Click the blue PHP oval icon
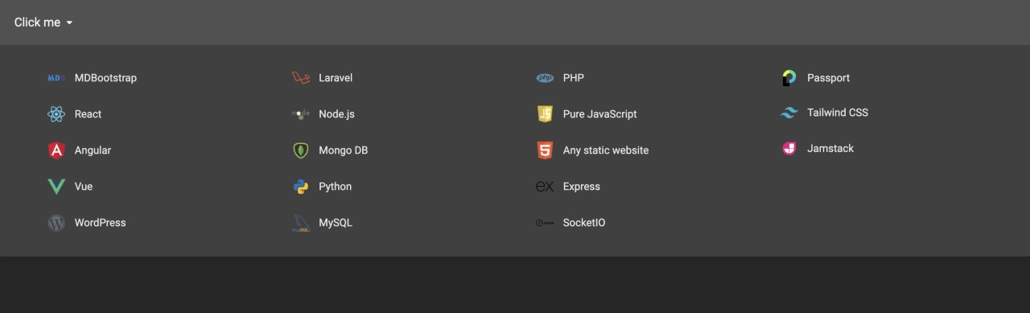 (545, 78)
